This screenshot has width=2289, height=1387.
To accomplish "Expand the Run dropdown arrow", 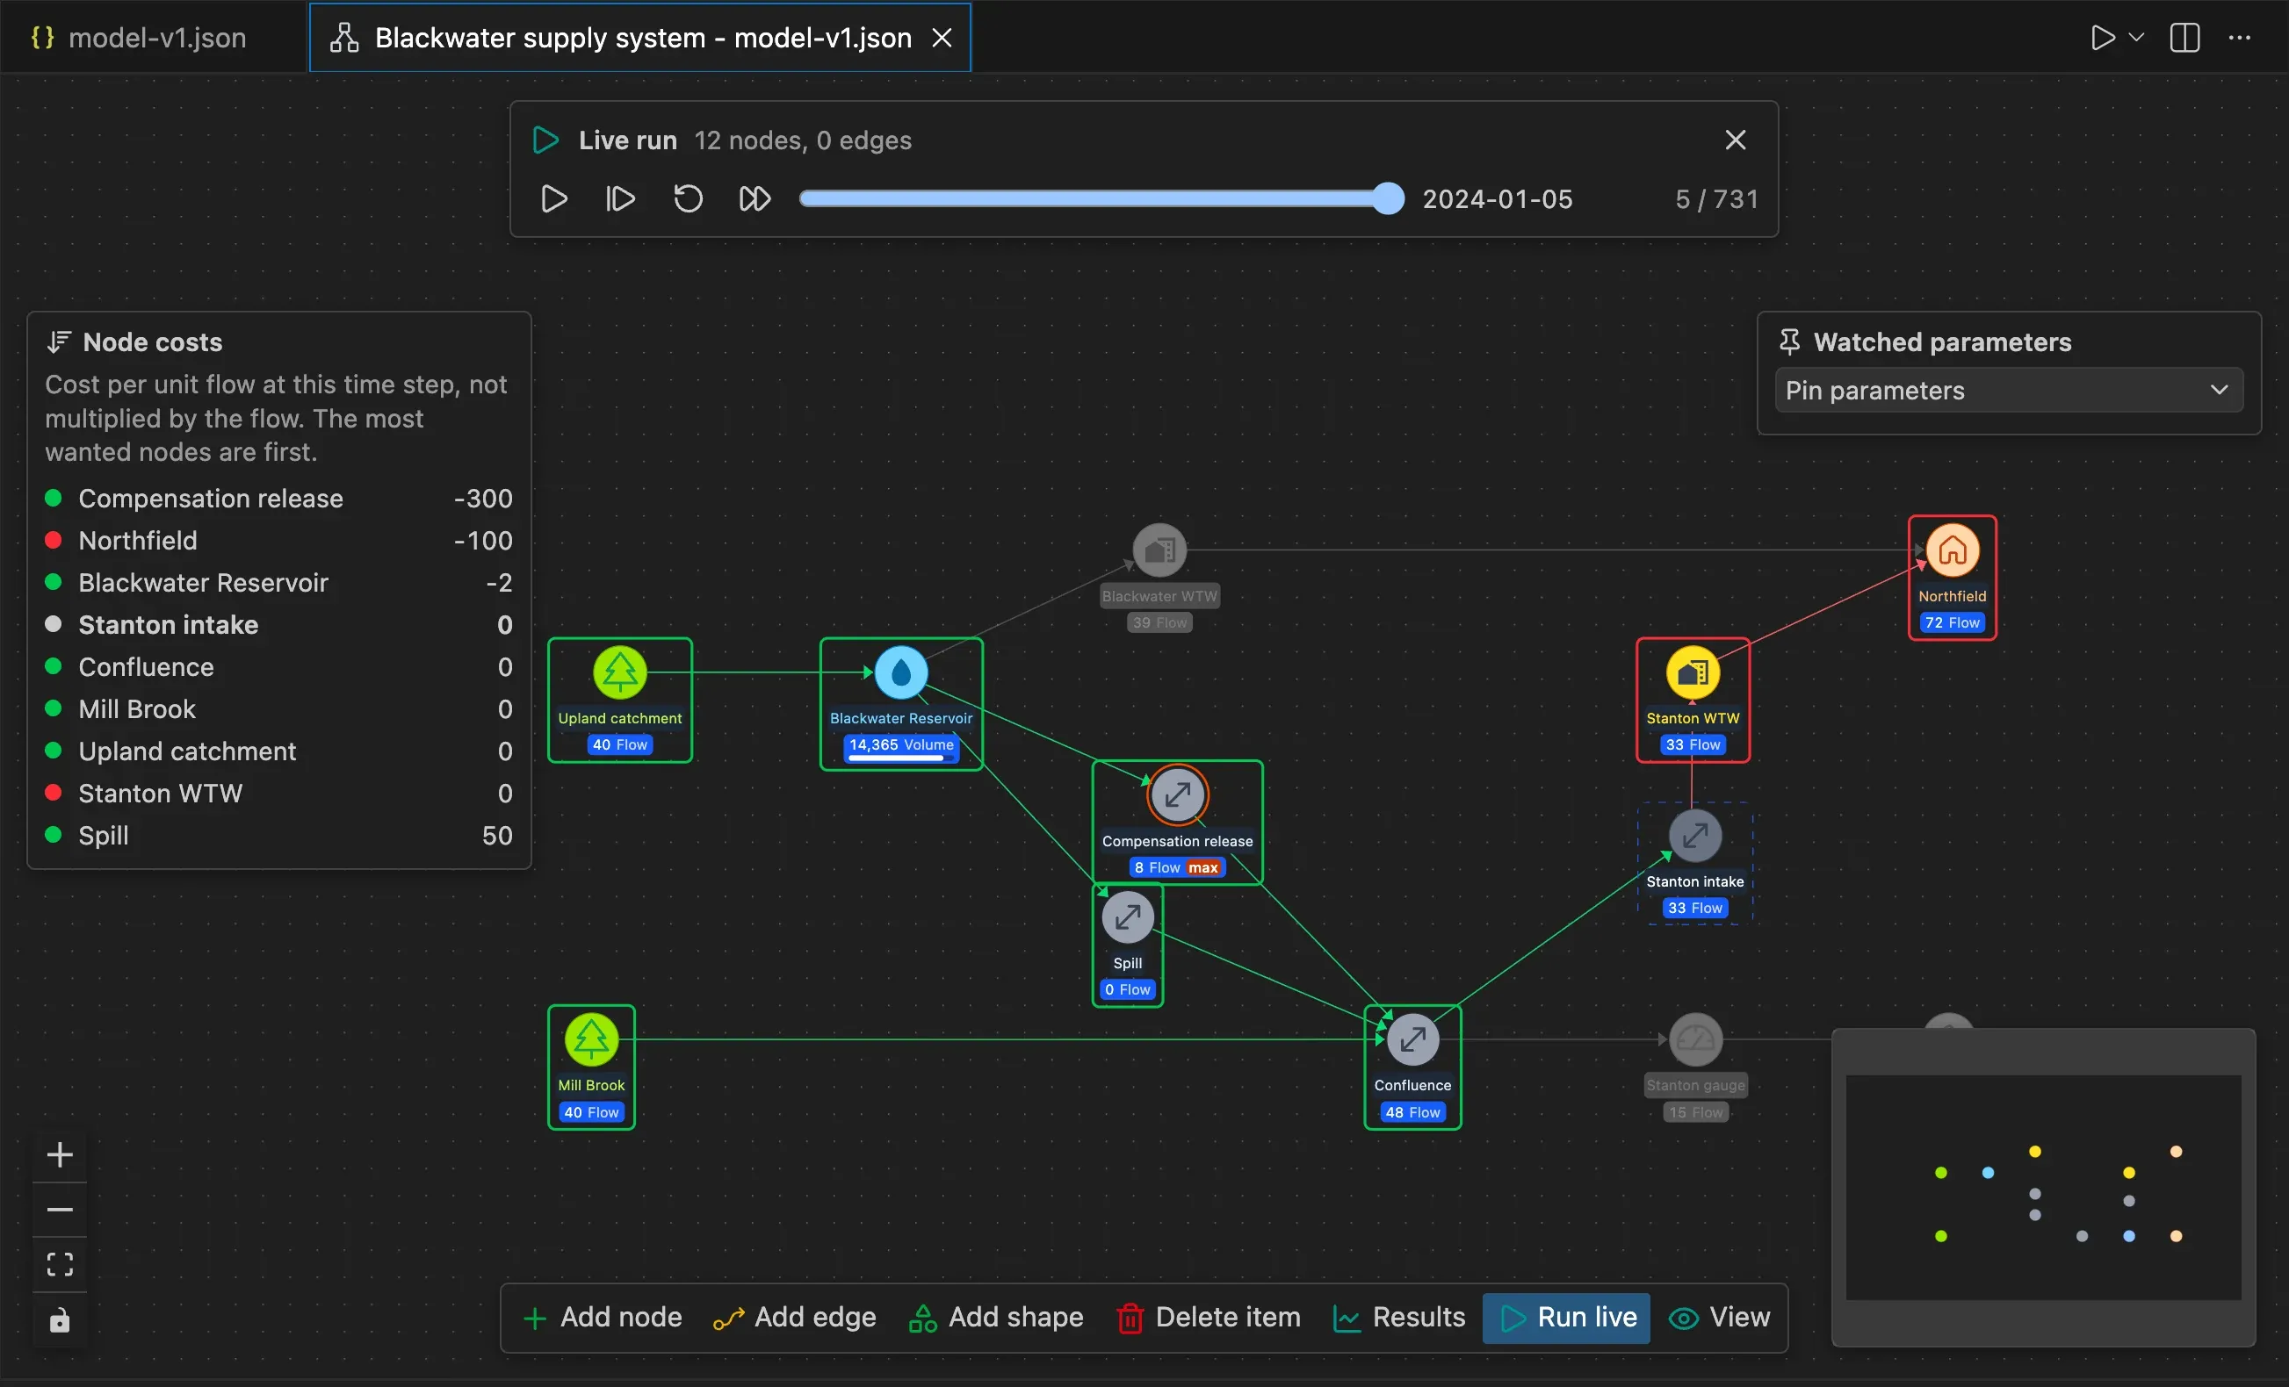I will [x=2135, y=37].
